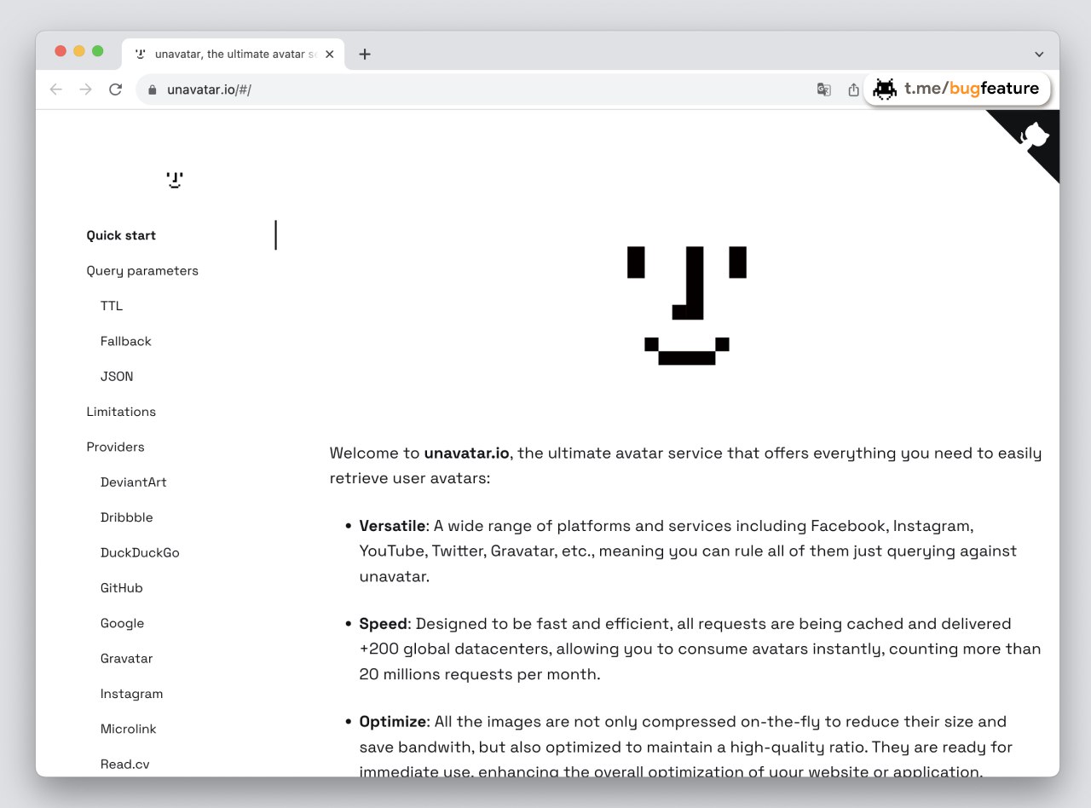Viewport: 1091px width, 808px height.
Task: Open the DeviantArt provider link
Action: [134, 482]
